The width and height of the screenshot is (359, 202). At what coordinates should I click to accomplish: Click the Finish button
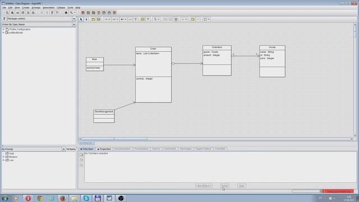point(224,186)
